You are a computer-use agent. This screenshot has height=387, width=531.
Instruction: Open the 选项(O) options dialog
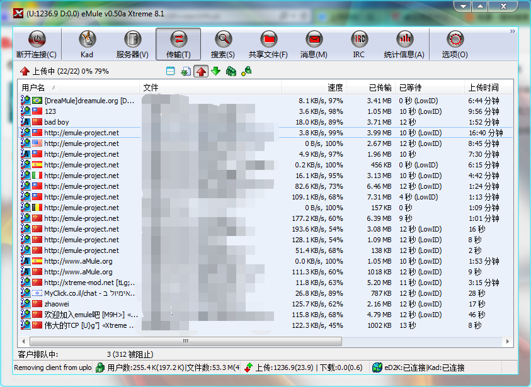pos(455,44)
